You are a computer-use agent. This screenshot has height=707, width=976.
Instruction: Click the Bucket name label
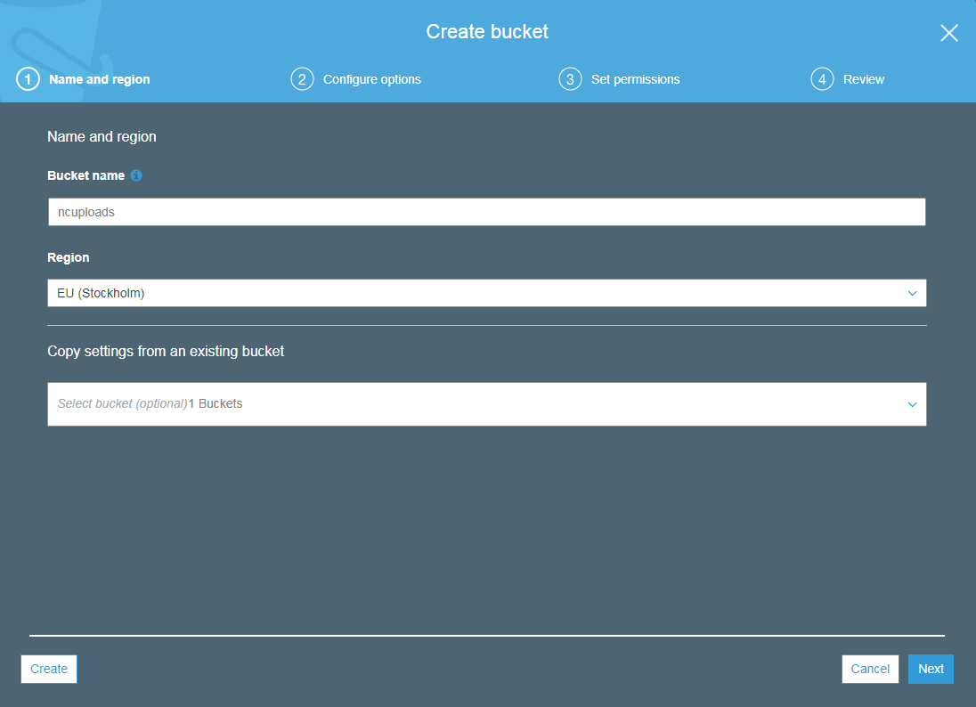(85, 175)
